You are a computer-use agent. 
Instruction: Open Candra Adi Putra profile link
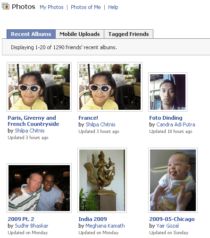tap(176, 124)
